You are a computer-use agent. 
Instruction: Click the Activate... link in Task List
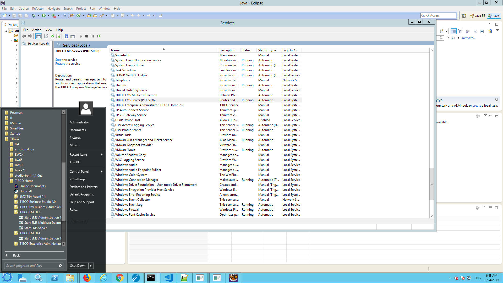[468, 38]
